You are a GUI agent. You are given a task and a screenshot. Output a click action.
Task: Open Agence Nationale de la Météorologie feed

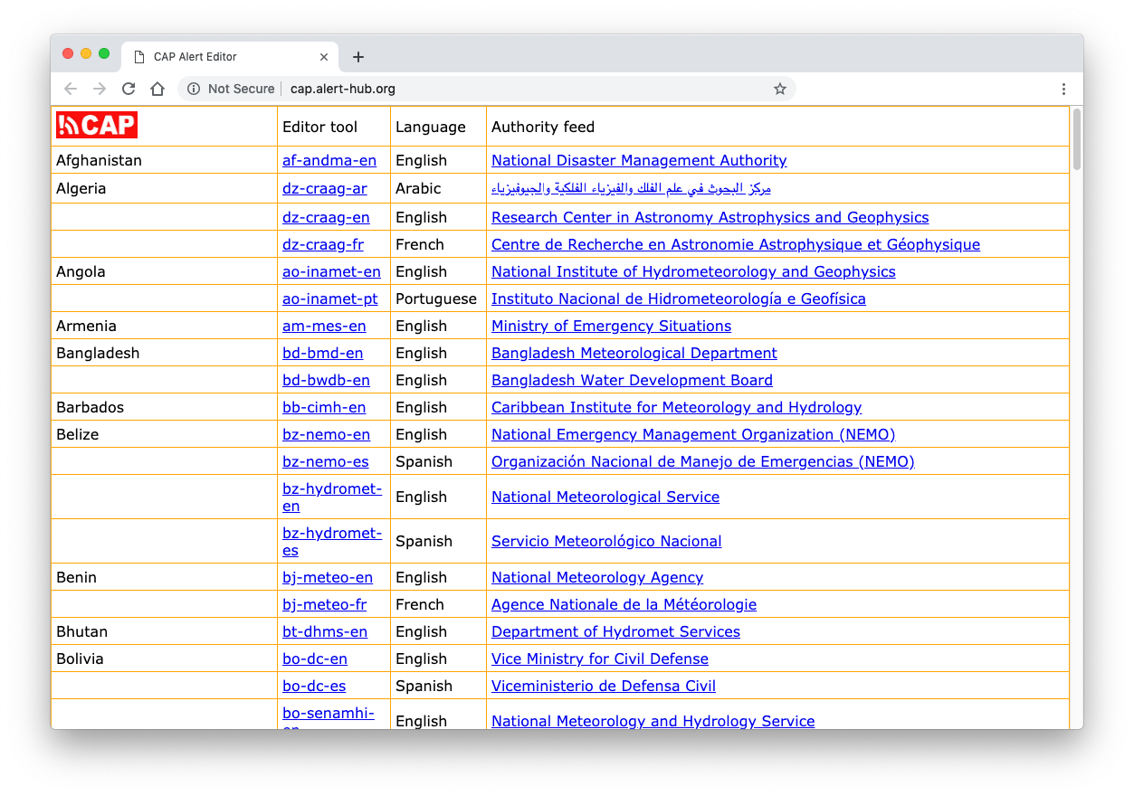point(624,604)
